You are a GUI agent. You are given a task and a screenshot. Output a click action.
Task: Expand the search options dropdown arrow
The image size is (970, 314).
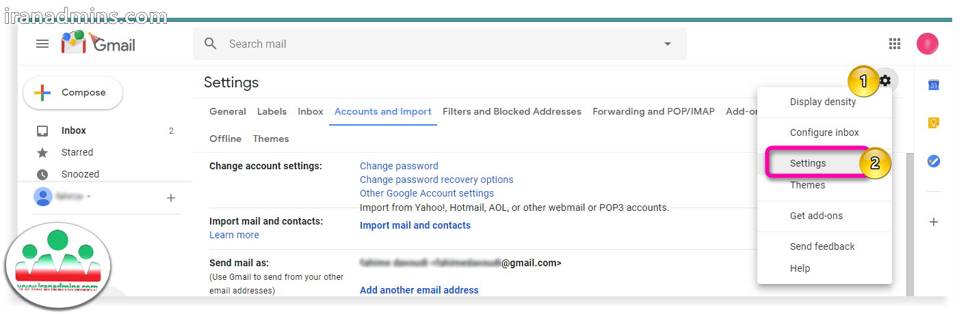(668, 44)
